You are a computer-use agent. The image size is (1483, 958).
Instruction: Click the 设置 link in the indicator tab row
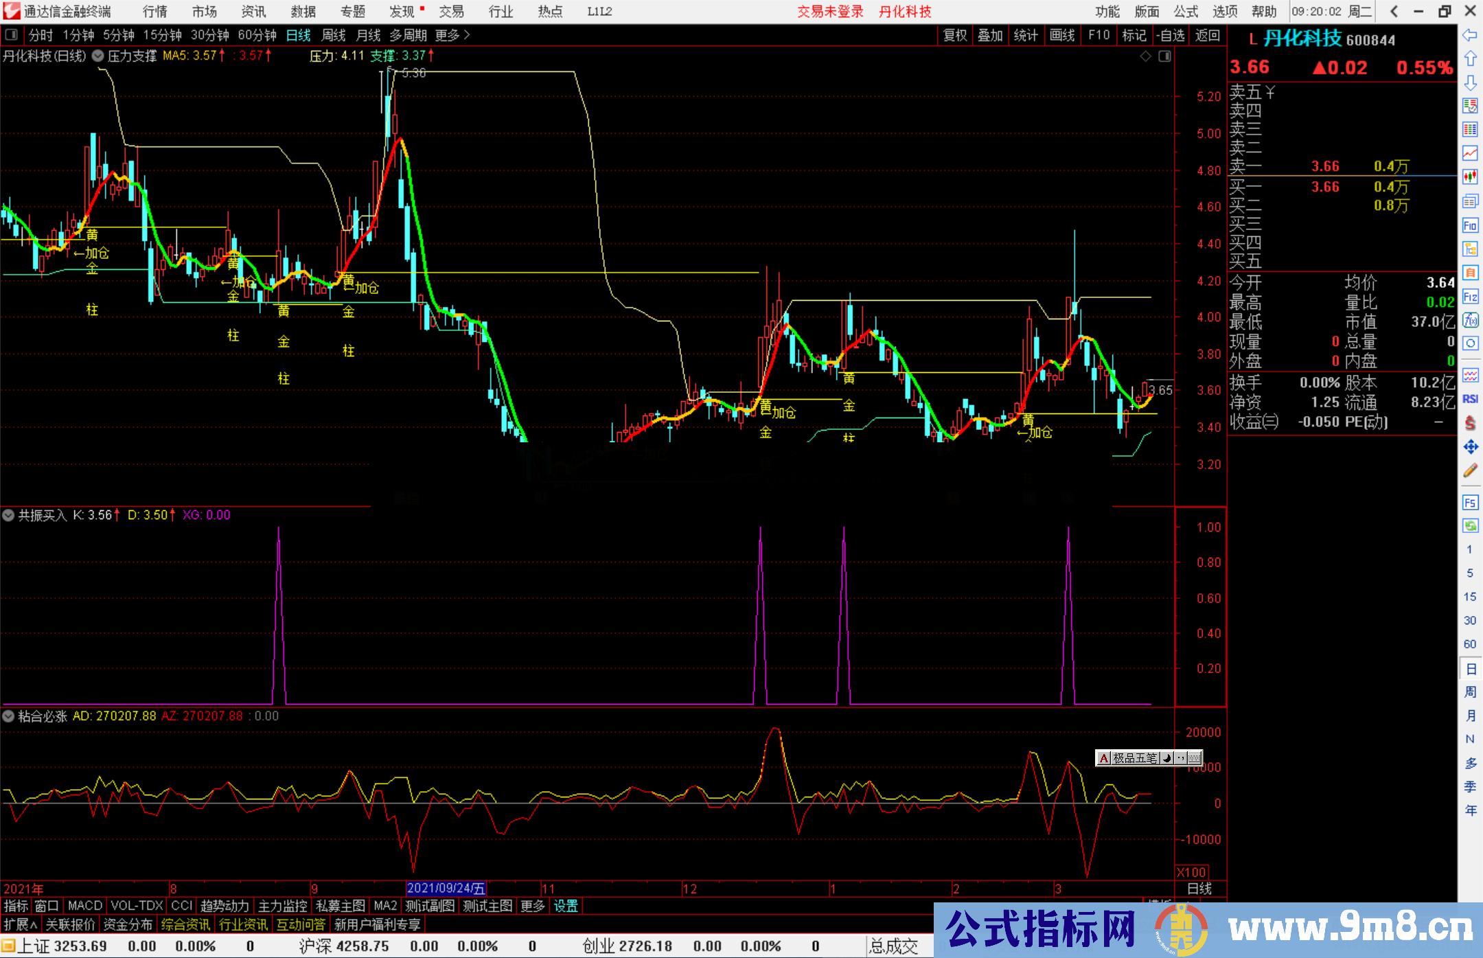pyautogui.click(x=566, y=906)
